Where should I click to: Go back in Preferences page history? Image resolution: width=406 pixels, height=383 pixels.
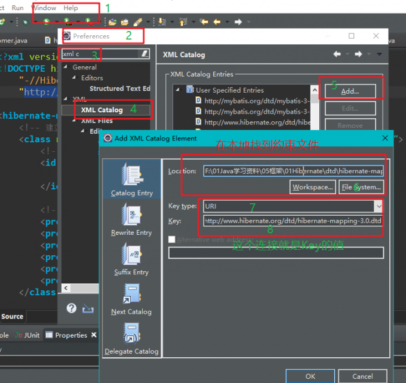pyautogui.click(x=337, y=54)
